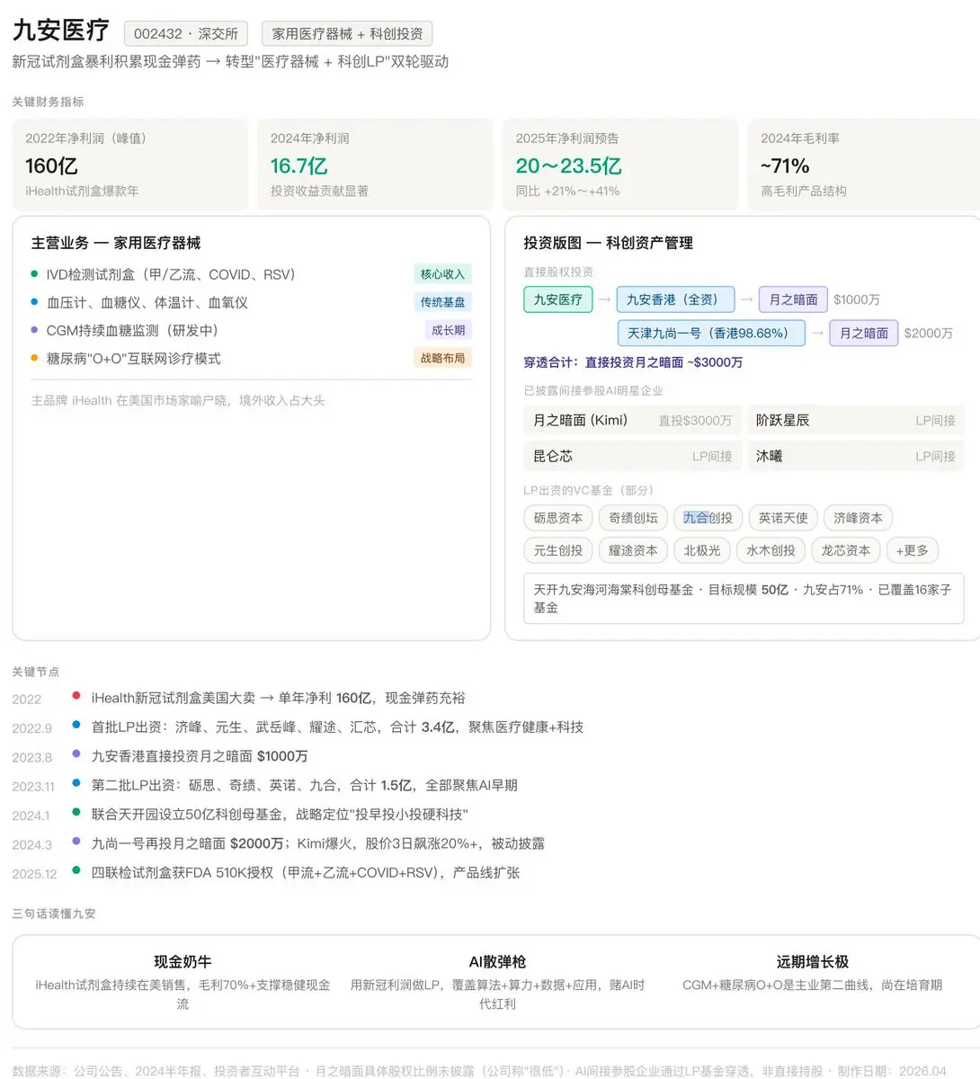Screen dimensions: 980x1079
Task: Click the 昆仑芯 company cell
Action: tap(632, 456)
